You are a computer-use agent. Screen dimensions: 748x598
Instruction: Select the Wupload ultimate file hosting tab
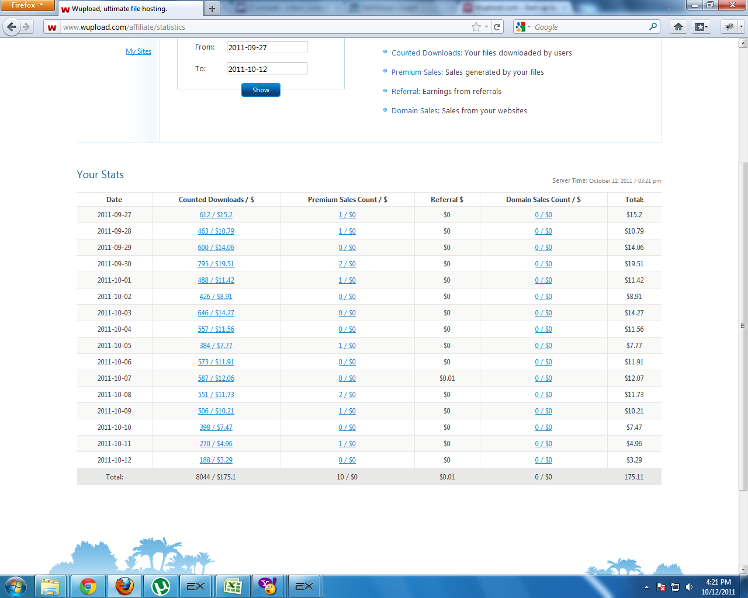pos(129,9)
